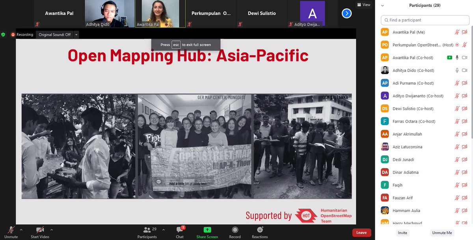473x240 pixels.
Task: Select Adhitya Dido's video thumbnail
Action: pos(110,14)
